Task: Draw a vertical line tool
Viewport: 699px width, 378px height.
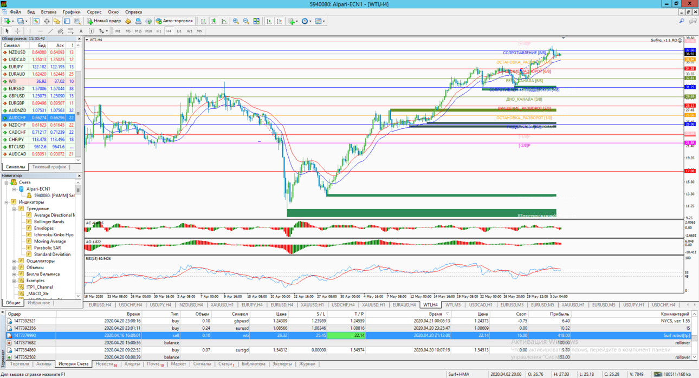Action: coord(30,31)
